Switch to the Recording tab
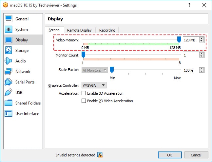The height and width of the screenshot is (162, 212). tap(107, 30)
